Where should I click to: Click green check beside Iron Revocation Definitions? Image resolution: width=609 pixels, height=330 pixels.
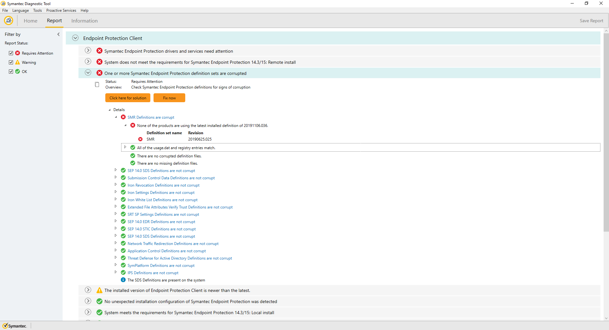(123, 185)
